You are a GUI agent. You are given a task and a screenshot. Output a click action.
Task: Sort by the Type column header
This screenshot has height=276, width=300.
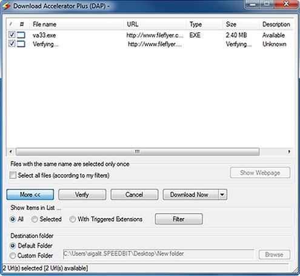tap(204, 24)
